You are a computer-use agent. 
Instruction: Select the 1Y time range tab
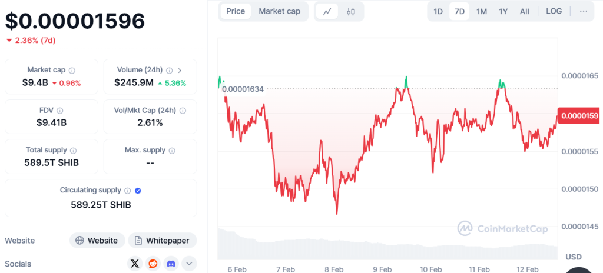(x=503, y=11)
